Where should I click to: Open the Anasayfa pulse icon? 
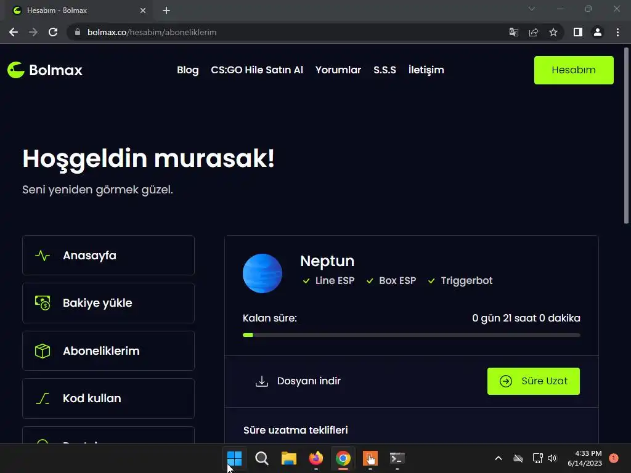(x=43, y=256)
